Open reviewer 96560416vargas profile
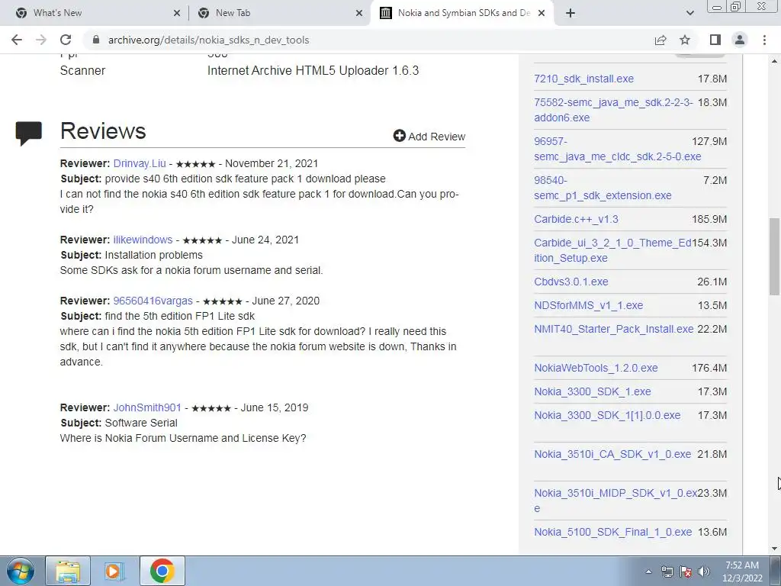 click(x=153, y=301)
